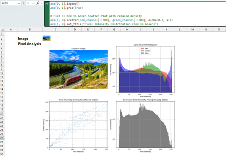The height and width of the screenshot is (156, 226).
Task: Select column C header
Action: pos(56,29)
